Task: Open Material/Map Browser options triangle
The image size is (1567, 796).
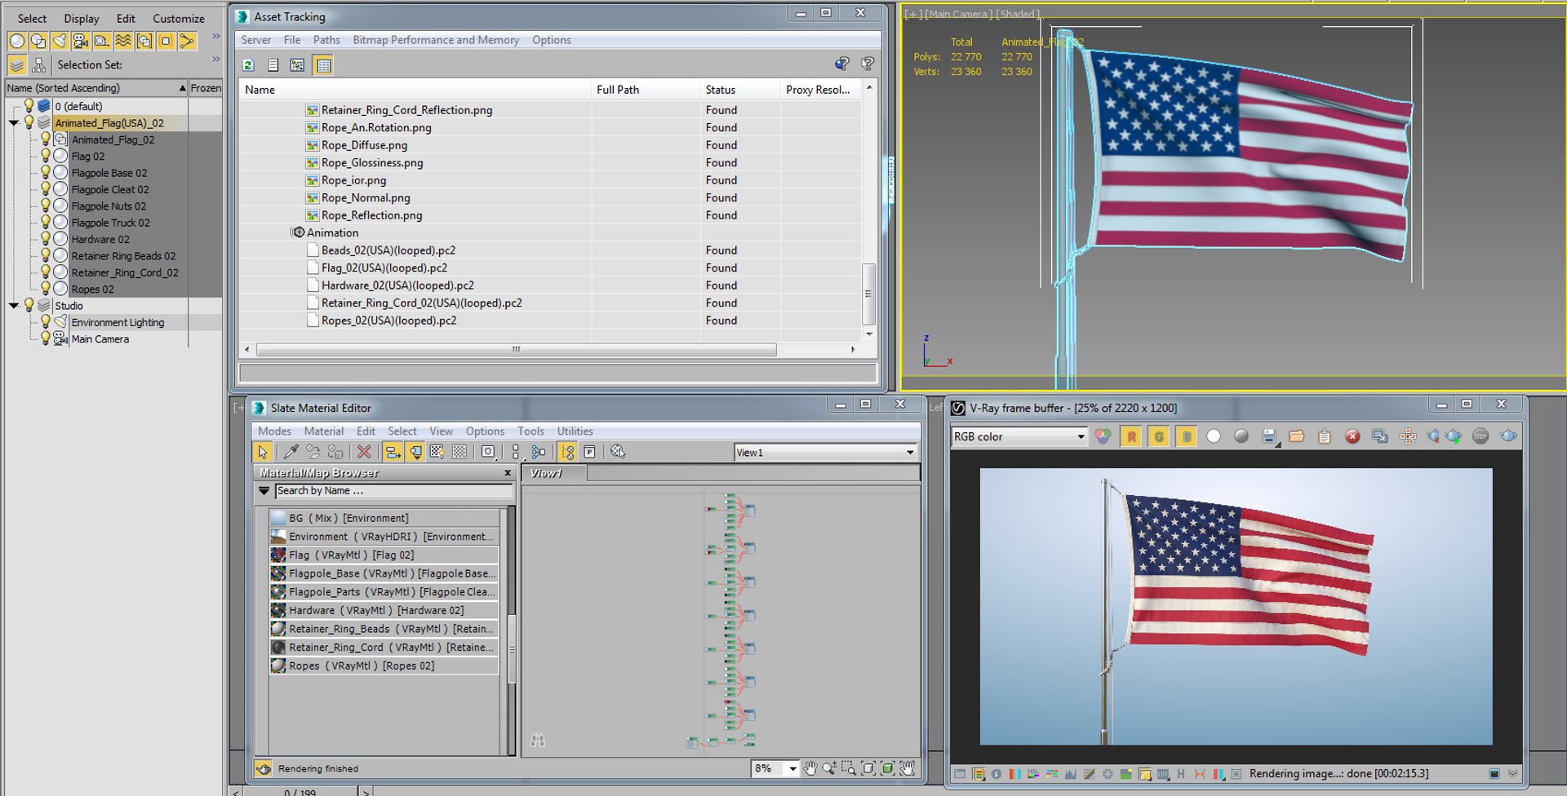Action: pos(264,491)
